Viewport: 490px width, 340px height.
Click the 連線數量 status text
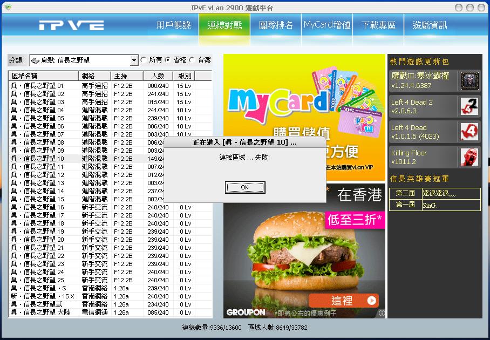tap(212, 328)
